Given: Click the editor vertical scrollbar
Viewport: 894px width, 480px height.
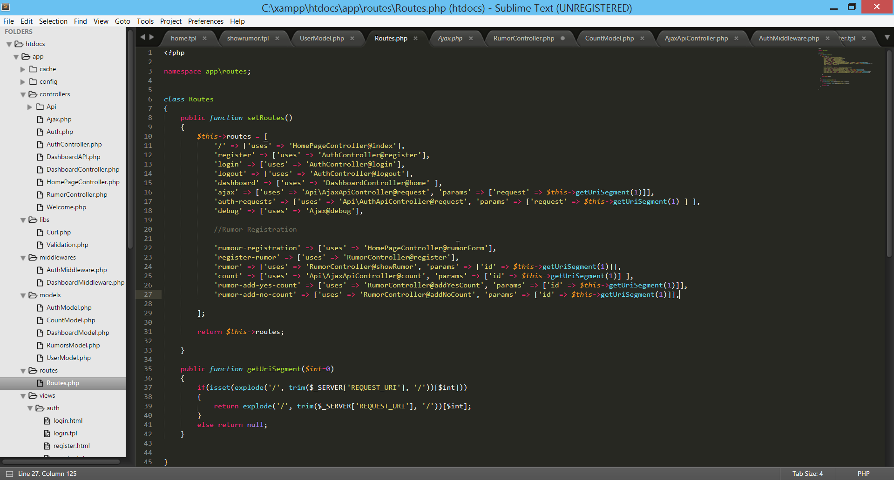Looking at the screenshot, I should [888, 153].
